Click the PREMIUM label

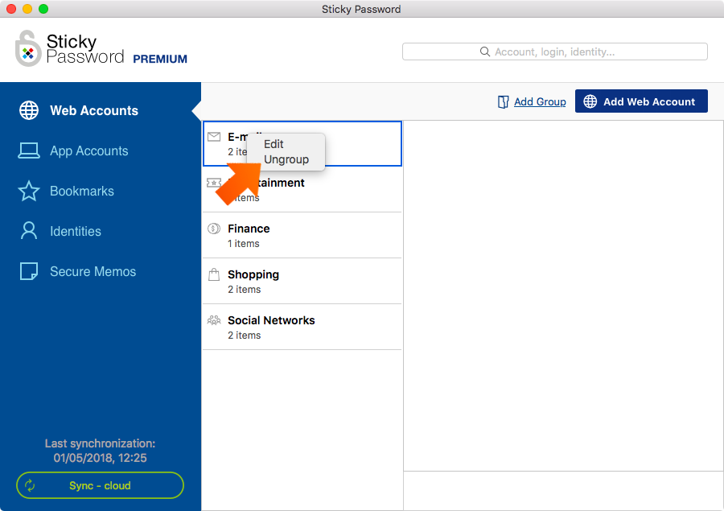160,59
